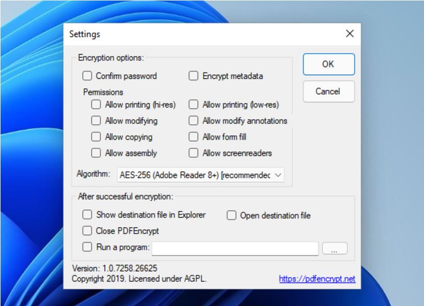Click the Copyright 2019 AGPL license text

click(139, 279)
